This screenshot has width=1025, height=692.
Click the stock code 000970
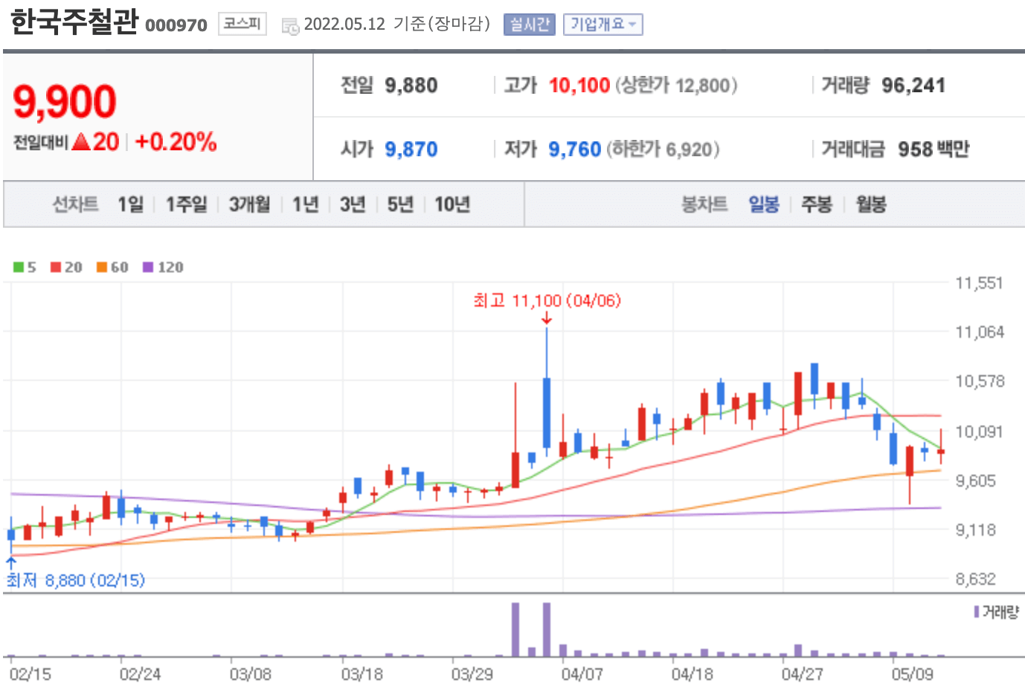tap(176, 25)
